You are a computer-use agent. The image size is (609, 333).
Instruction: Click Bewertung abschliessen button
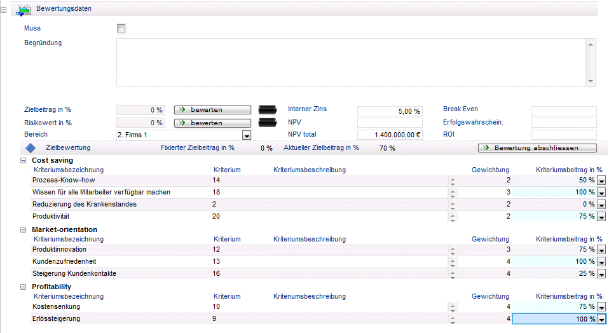(x=537, y=148)
